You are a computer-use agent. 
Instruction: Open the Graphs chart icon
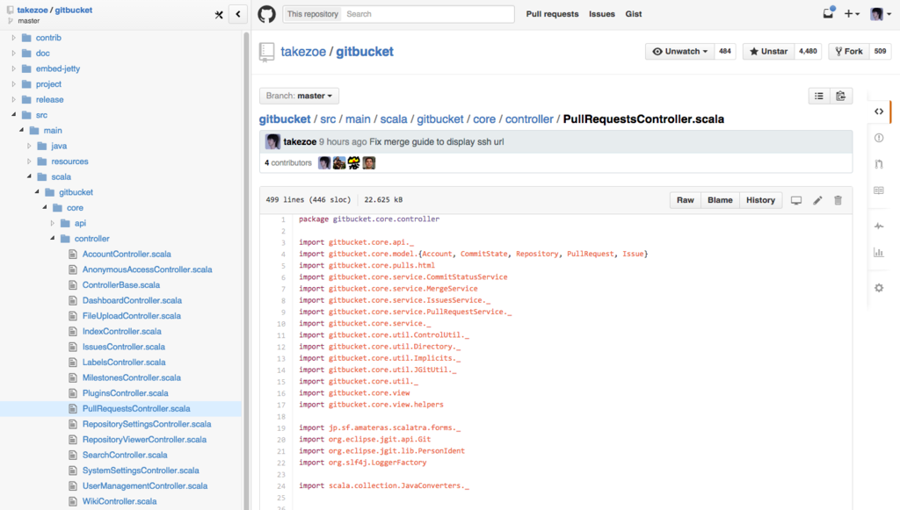(878, 254)
